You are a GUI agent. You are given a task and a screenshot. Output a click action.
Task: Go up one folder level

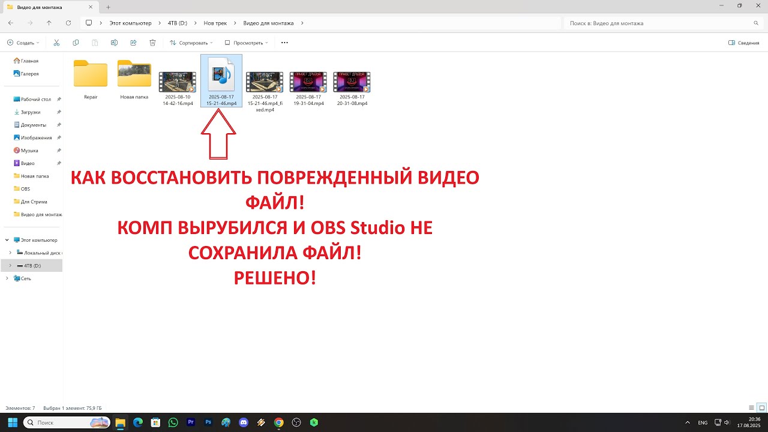tap(49, 23)
